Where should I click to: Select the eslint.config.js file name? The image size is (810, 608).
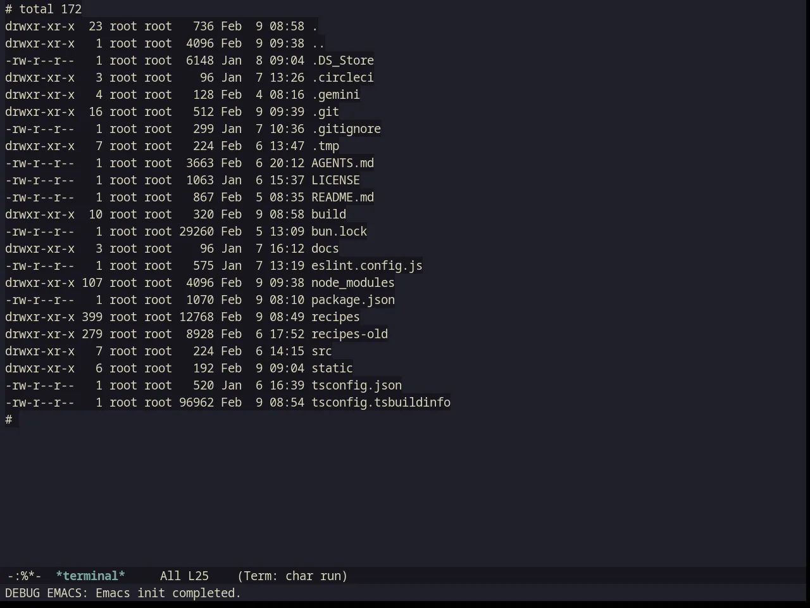[x=367, y=265]
